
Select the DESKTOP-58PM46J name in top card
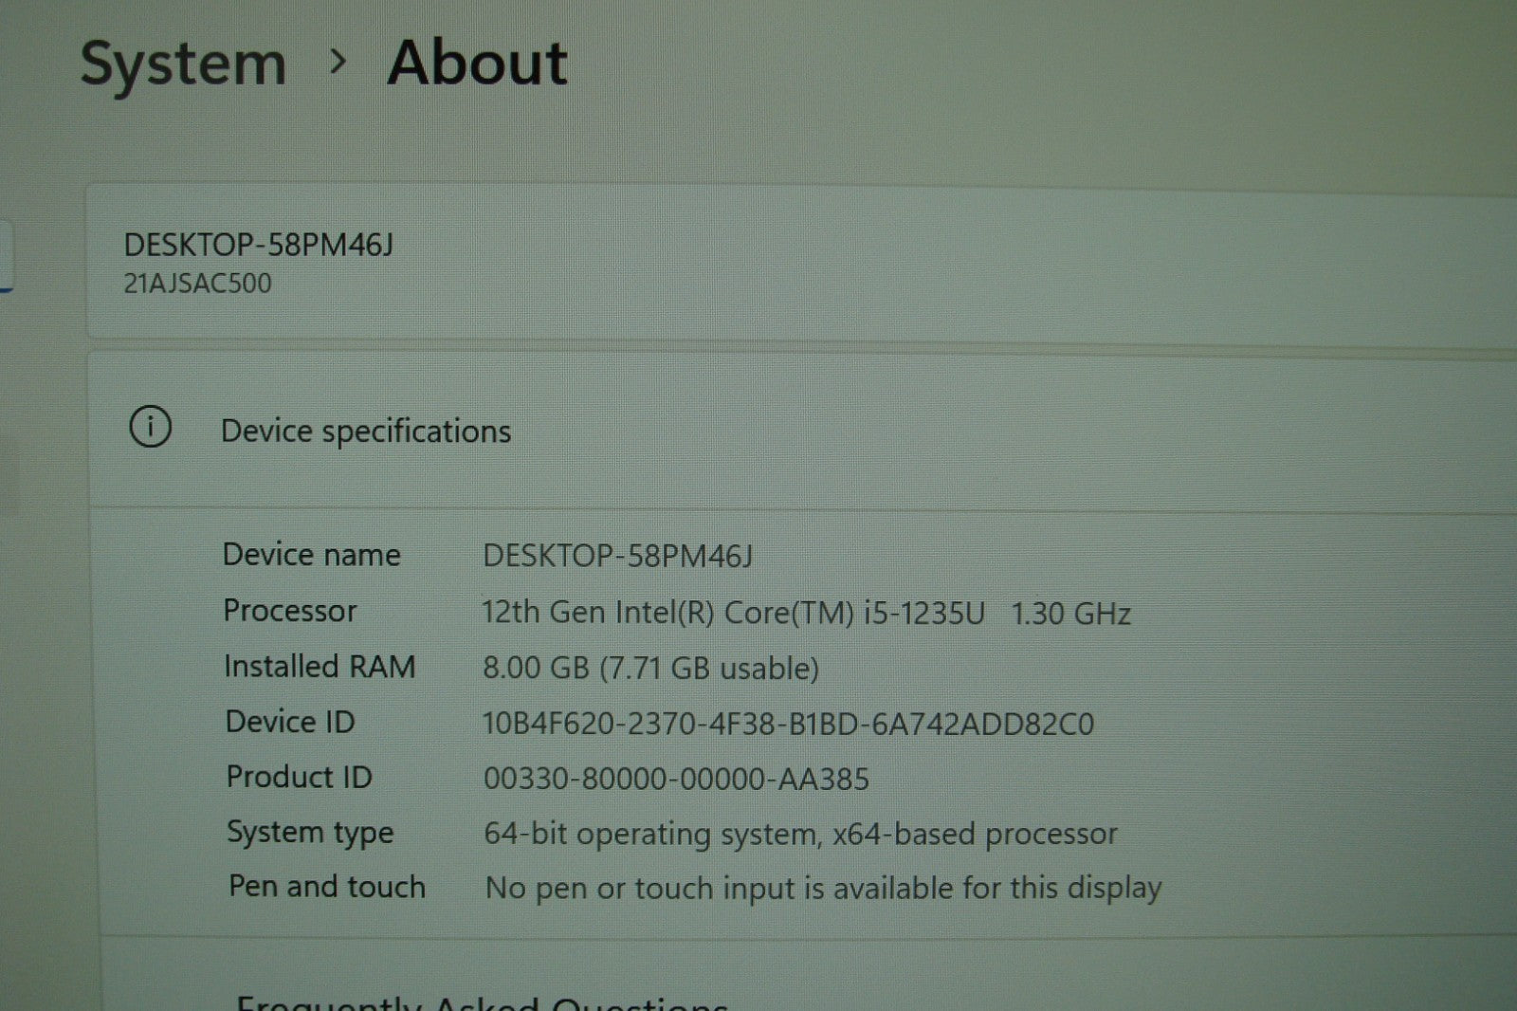(x=258, y=245)
